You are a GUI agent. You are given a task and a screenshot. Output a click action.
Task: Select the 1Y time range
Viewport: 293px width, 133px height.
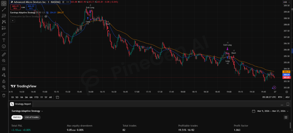tap(41, 97)
